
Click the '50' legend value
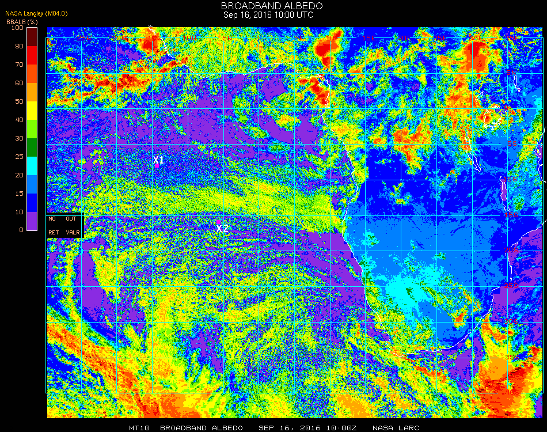pos(19,101)
